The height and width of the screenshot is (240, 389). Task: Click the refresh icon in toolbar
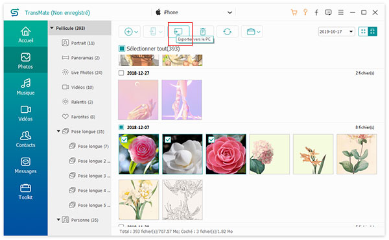228,32
